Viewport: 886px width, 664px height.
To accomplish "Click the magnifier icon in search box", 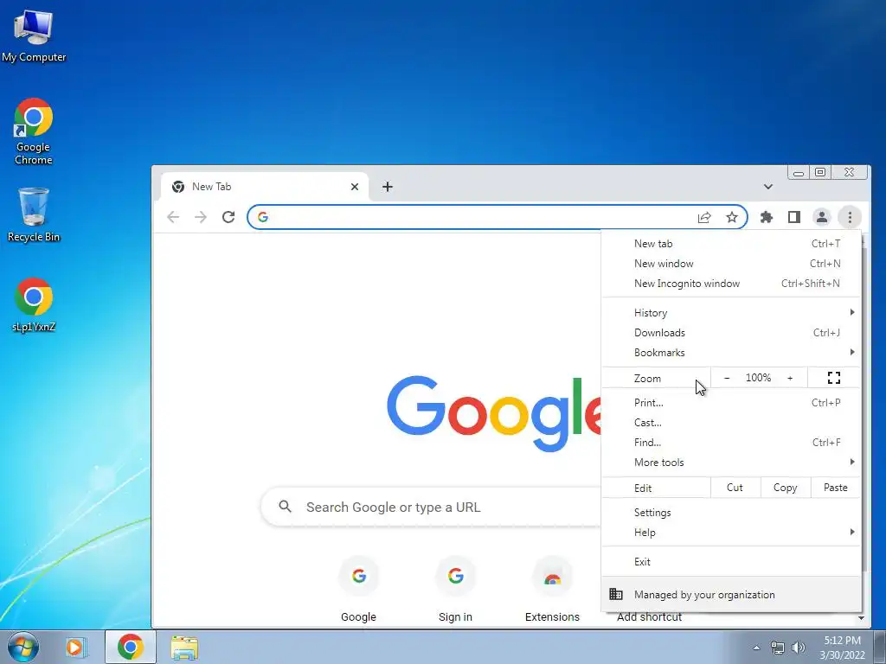I will 286,507.
